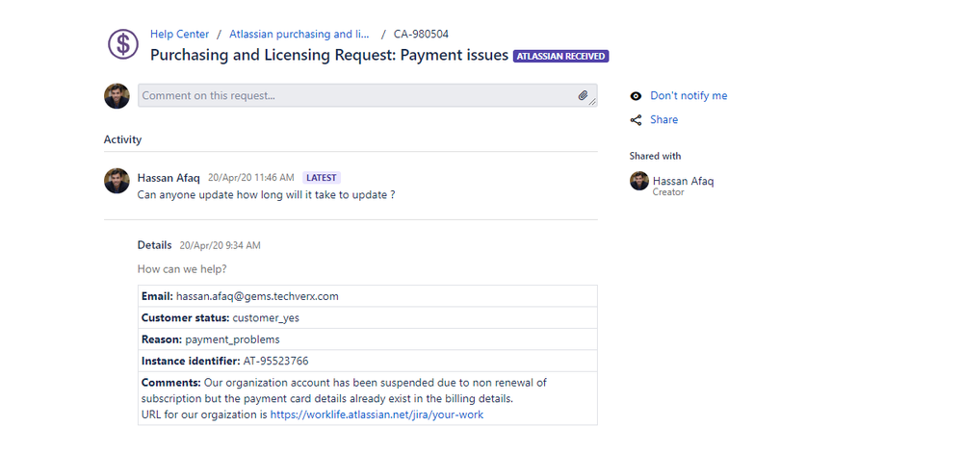
Task: Click the Instance identifier AT-95523766 value
Action: [x=275, y=361]
